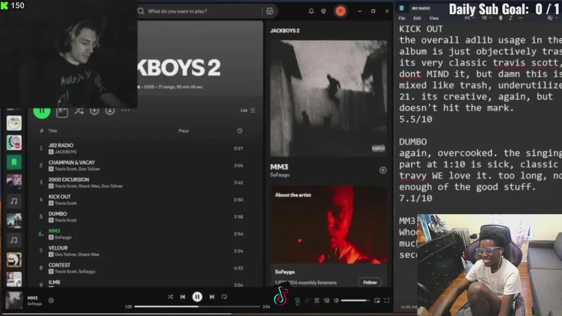562x316 pixels.
Task: Open the play queue icon
Action: click(x=317, y=301)
